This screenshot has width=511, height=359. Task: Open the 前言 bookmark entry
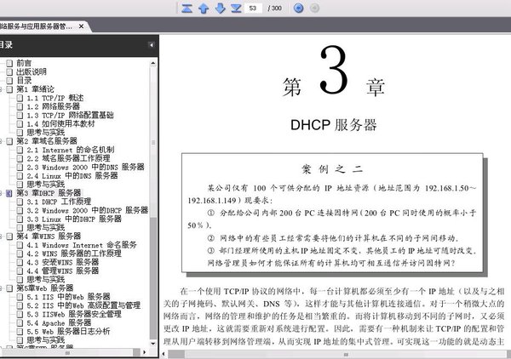point(24,63)
